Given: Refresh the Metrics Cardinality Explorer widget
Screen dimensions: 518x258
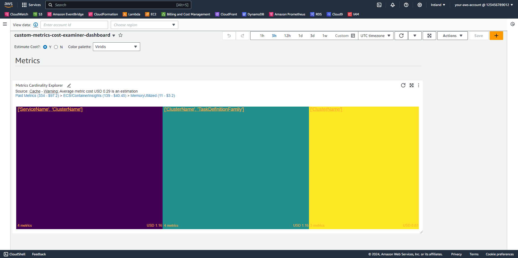Looking at the screenshot, I should click(403, 85).
